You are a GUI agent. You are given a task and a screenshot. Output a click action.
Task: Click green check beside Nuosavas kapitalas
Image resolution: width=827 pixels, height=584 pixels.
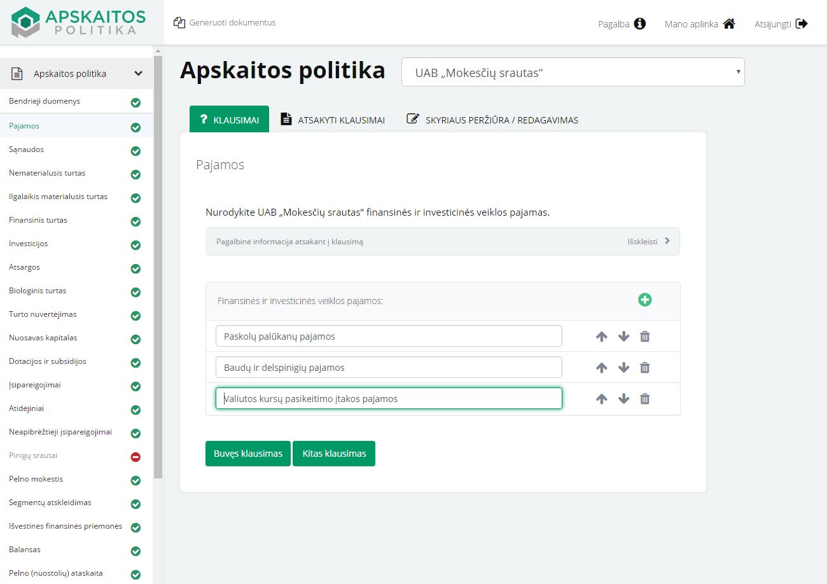coord(136,339)
